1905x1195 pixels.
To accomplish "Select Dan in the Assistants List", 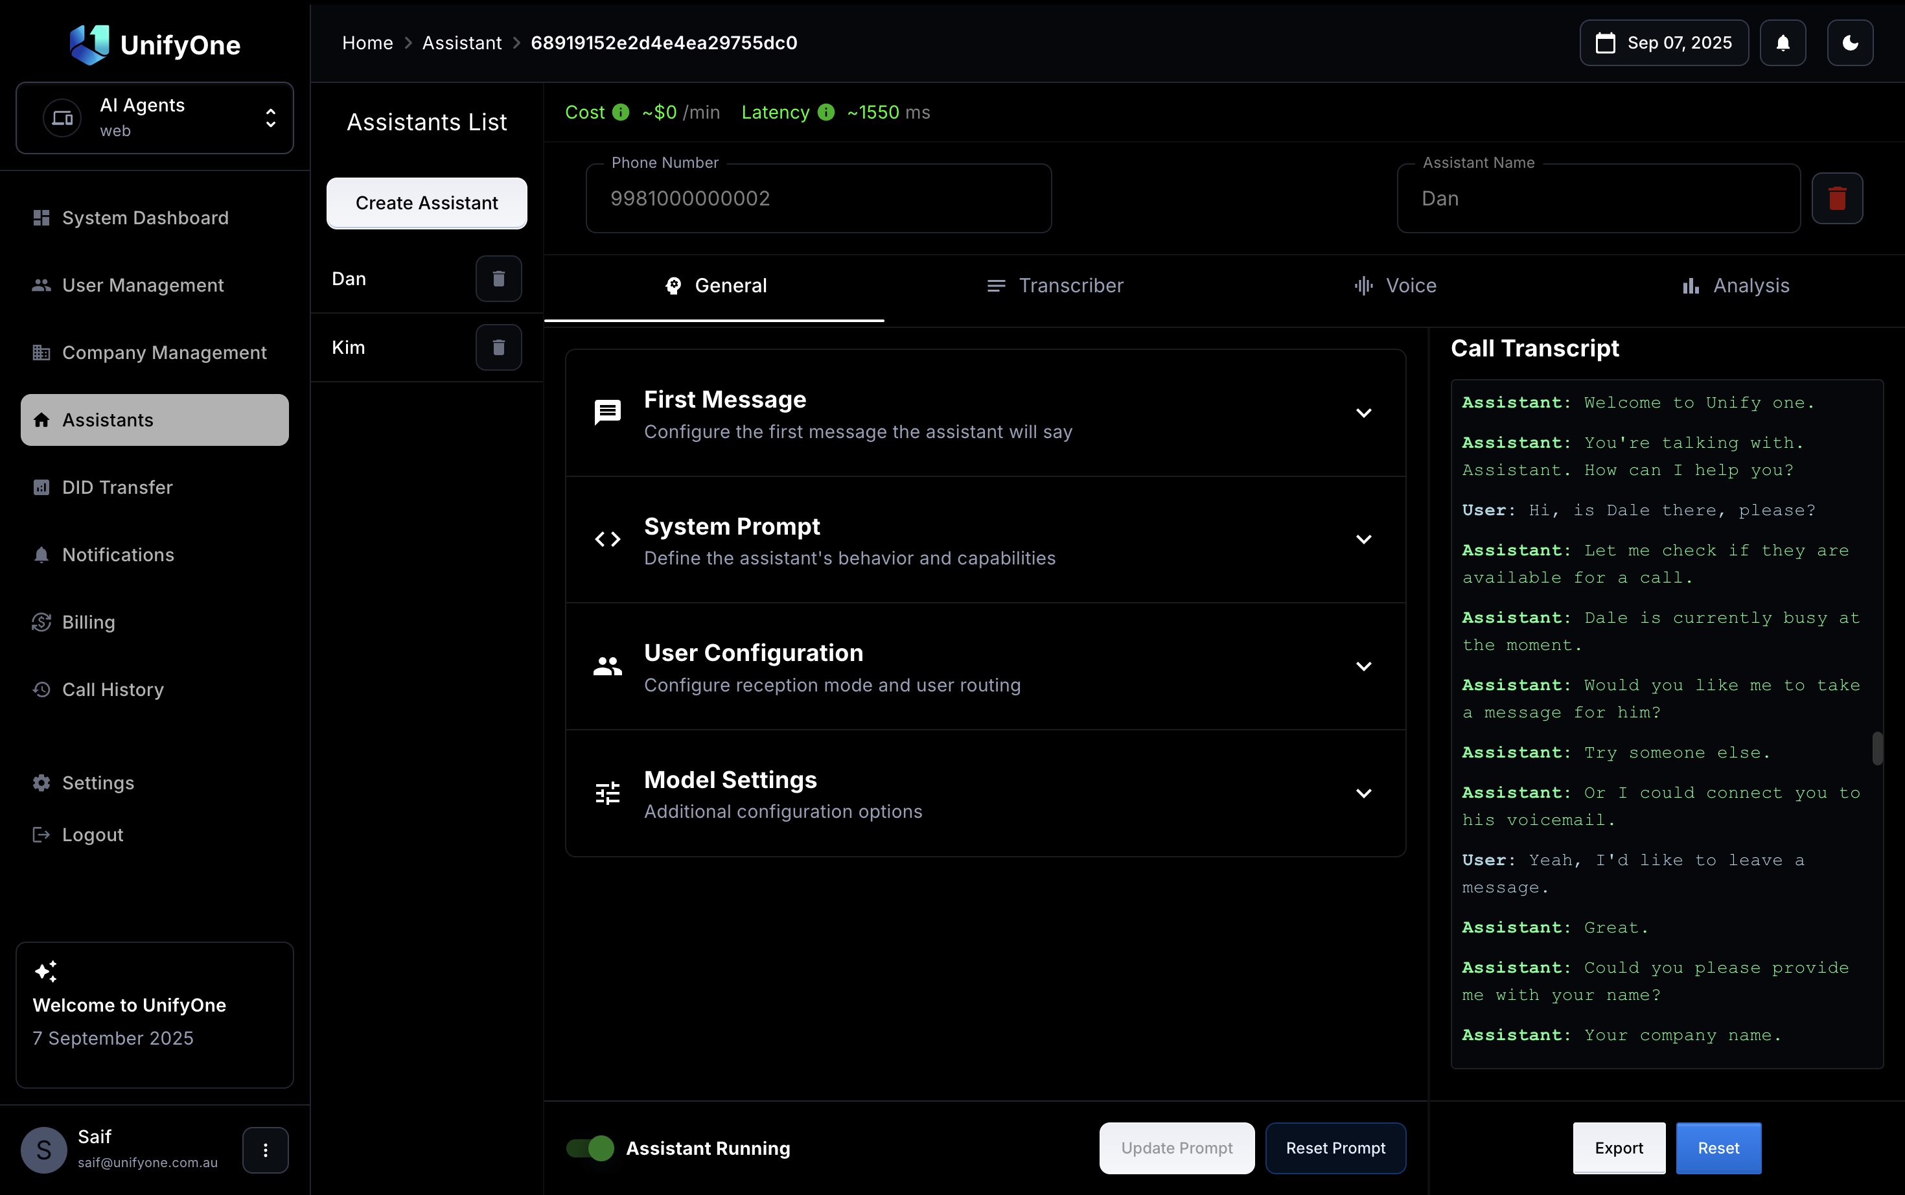I will (x=349, y=279).
